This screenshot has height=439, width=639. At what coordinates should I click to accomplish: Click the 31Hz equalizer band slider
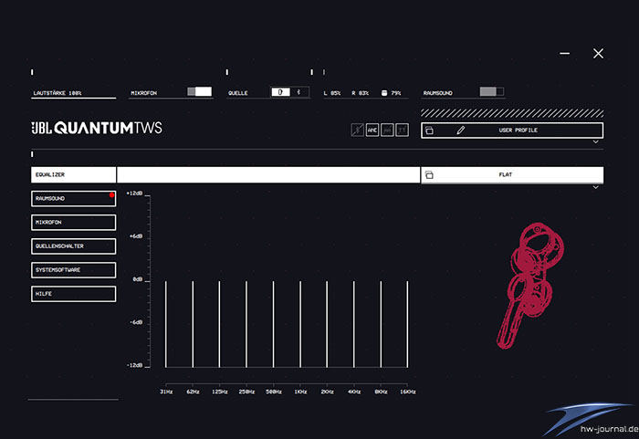166,324
